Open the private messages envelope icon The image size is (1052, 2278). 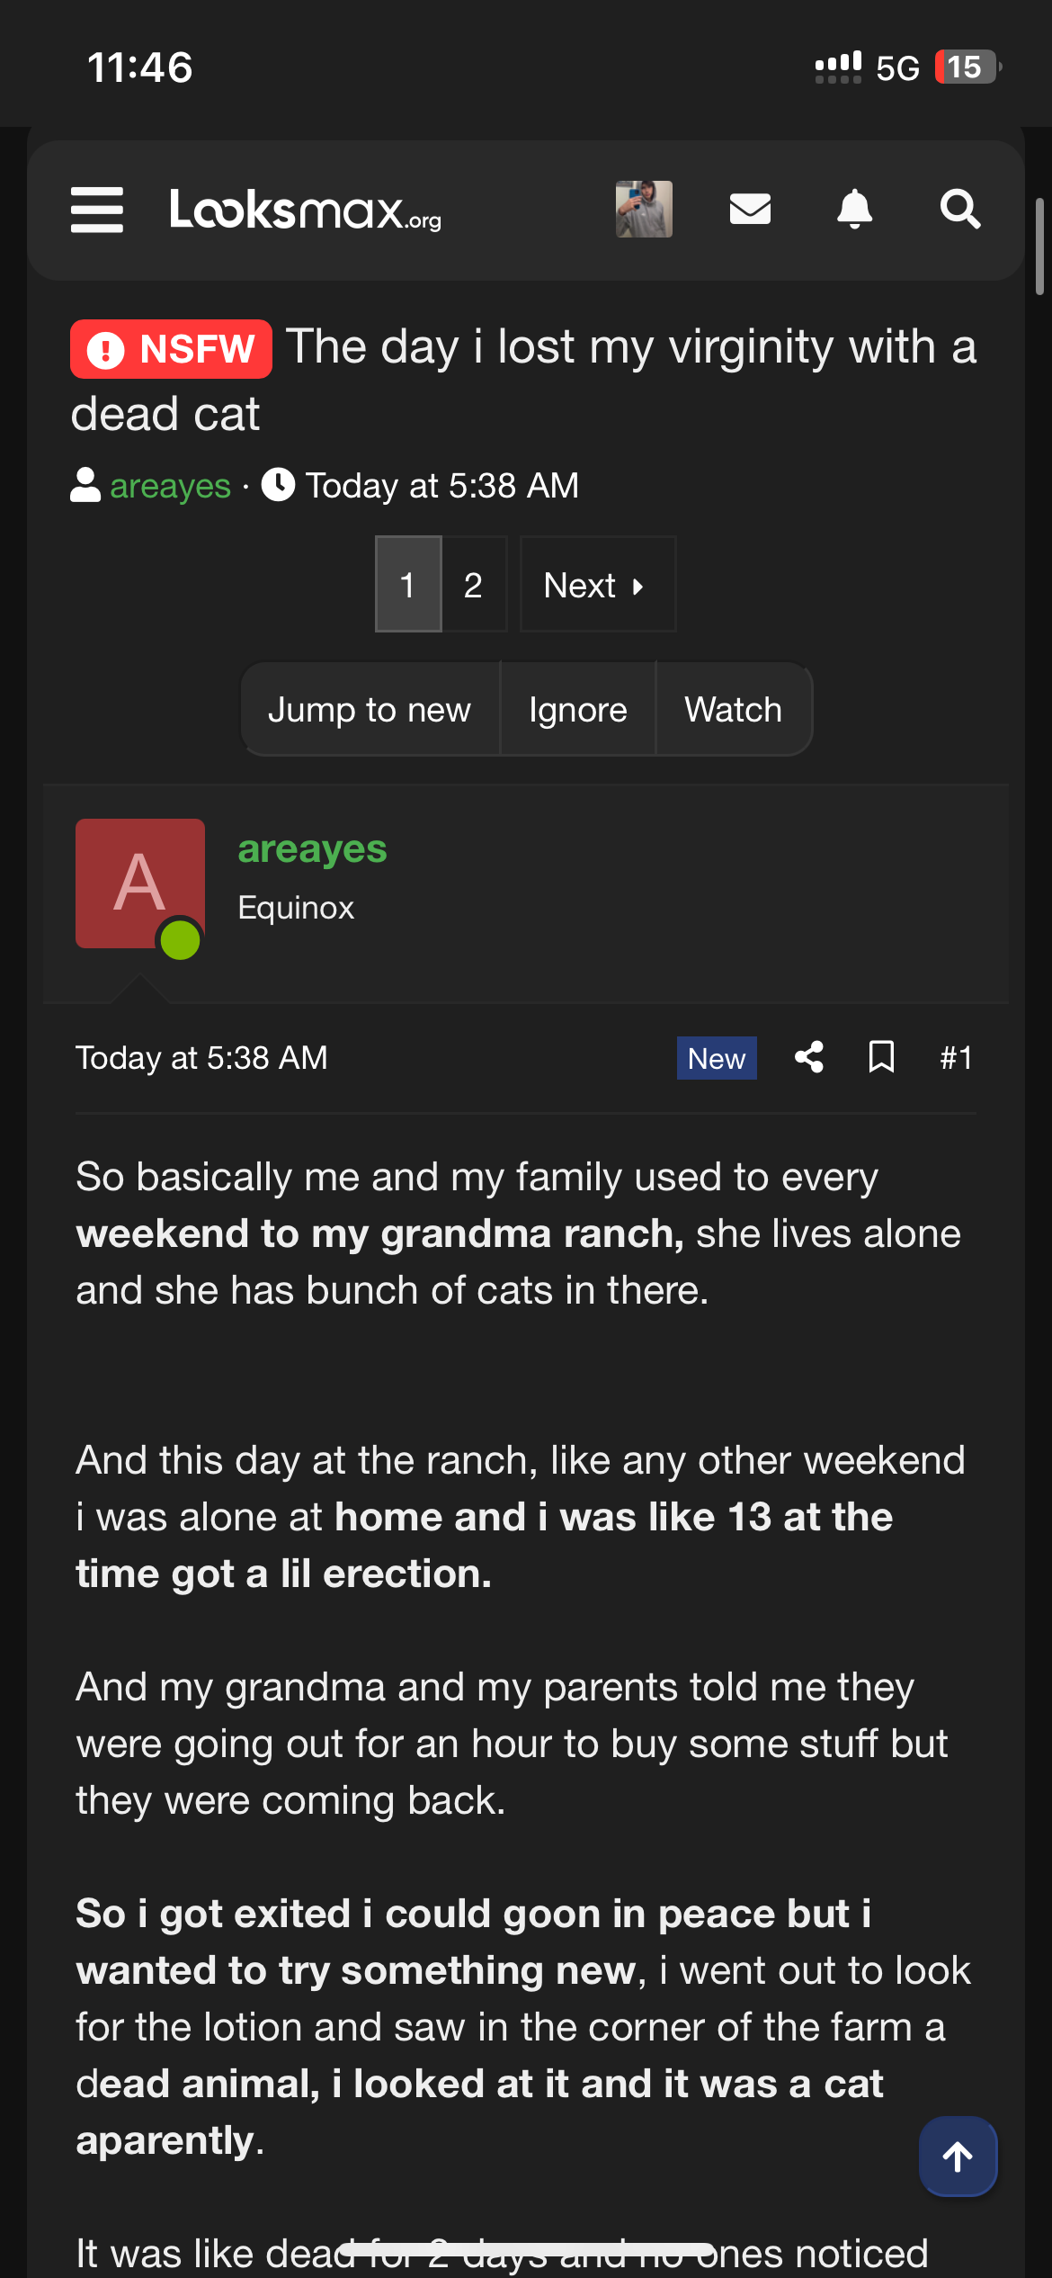tap(750, 210)
